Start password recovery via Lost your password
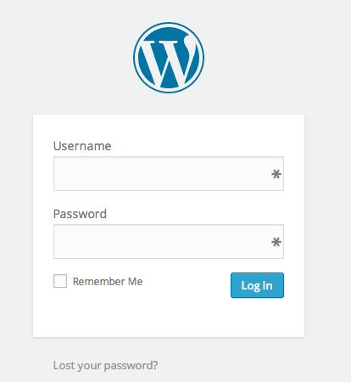Viewport: 351px width, 382px height. click(x=105, y=366)
